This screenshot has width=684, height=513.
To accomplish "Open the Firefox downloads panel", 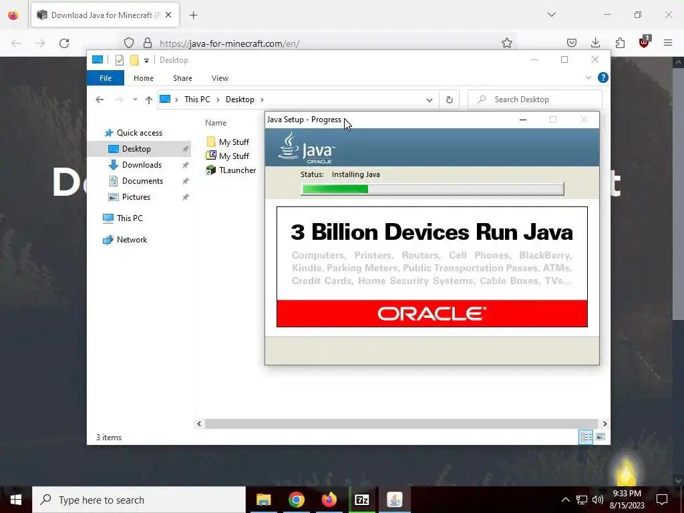I will click(595, 43).
